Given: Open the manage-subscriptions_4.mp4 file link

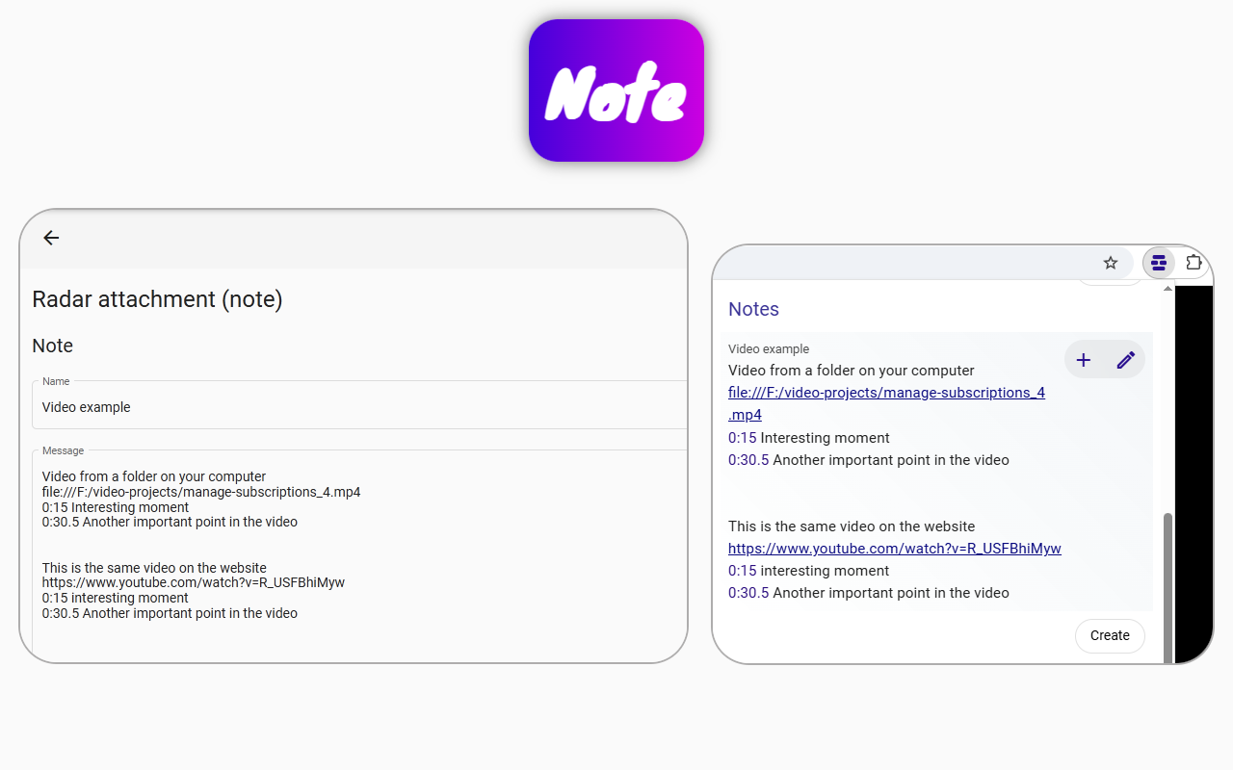Looking at the screenshot, I should coord(886,393).
